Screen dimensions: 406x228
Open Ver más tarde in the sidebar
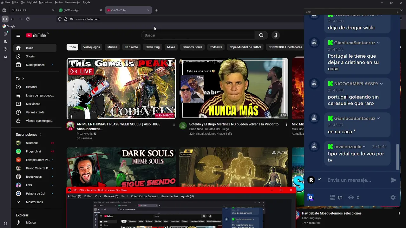pos(35,112)
